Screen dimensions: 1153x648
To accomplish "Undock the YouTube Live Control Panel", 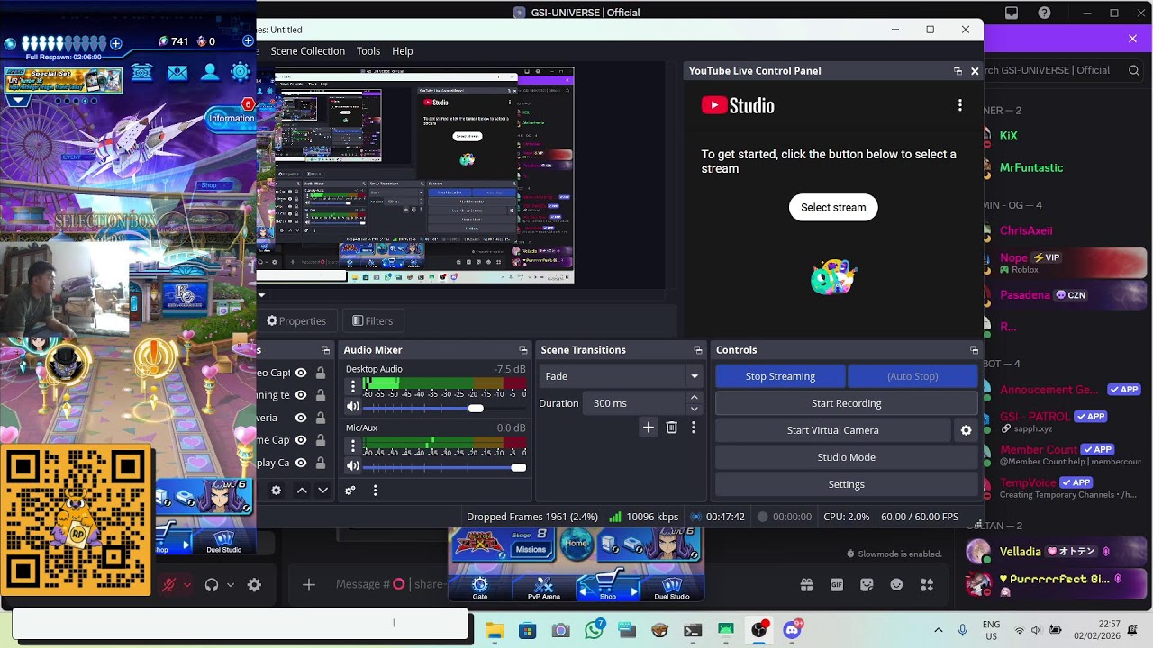I will pos(958,71).
